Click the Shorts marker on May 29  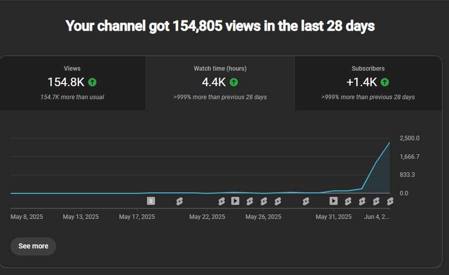click(x=306, y=201)
